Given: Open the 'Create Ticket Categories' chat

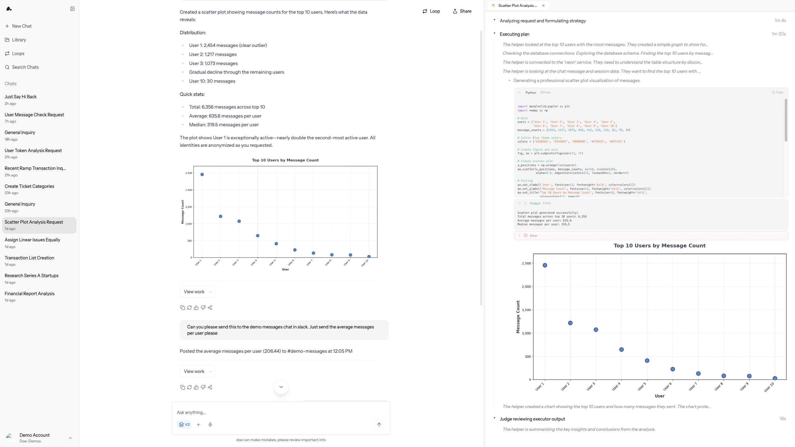Looking at the screenshot, I should point(39,189).
